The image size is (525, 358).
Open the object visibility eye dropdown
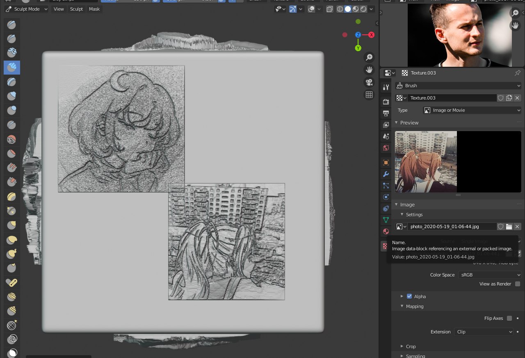(x=281, y=9)
